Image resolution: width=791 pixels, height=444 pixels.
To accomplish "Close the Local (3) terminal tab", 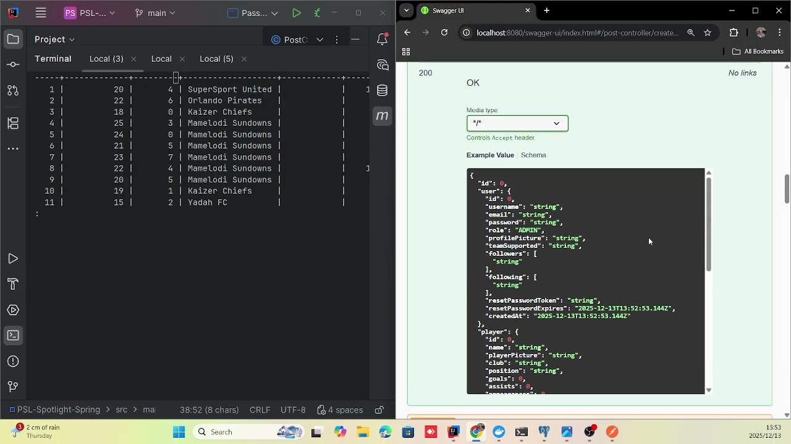I will [x=133, y=59].
